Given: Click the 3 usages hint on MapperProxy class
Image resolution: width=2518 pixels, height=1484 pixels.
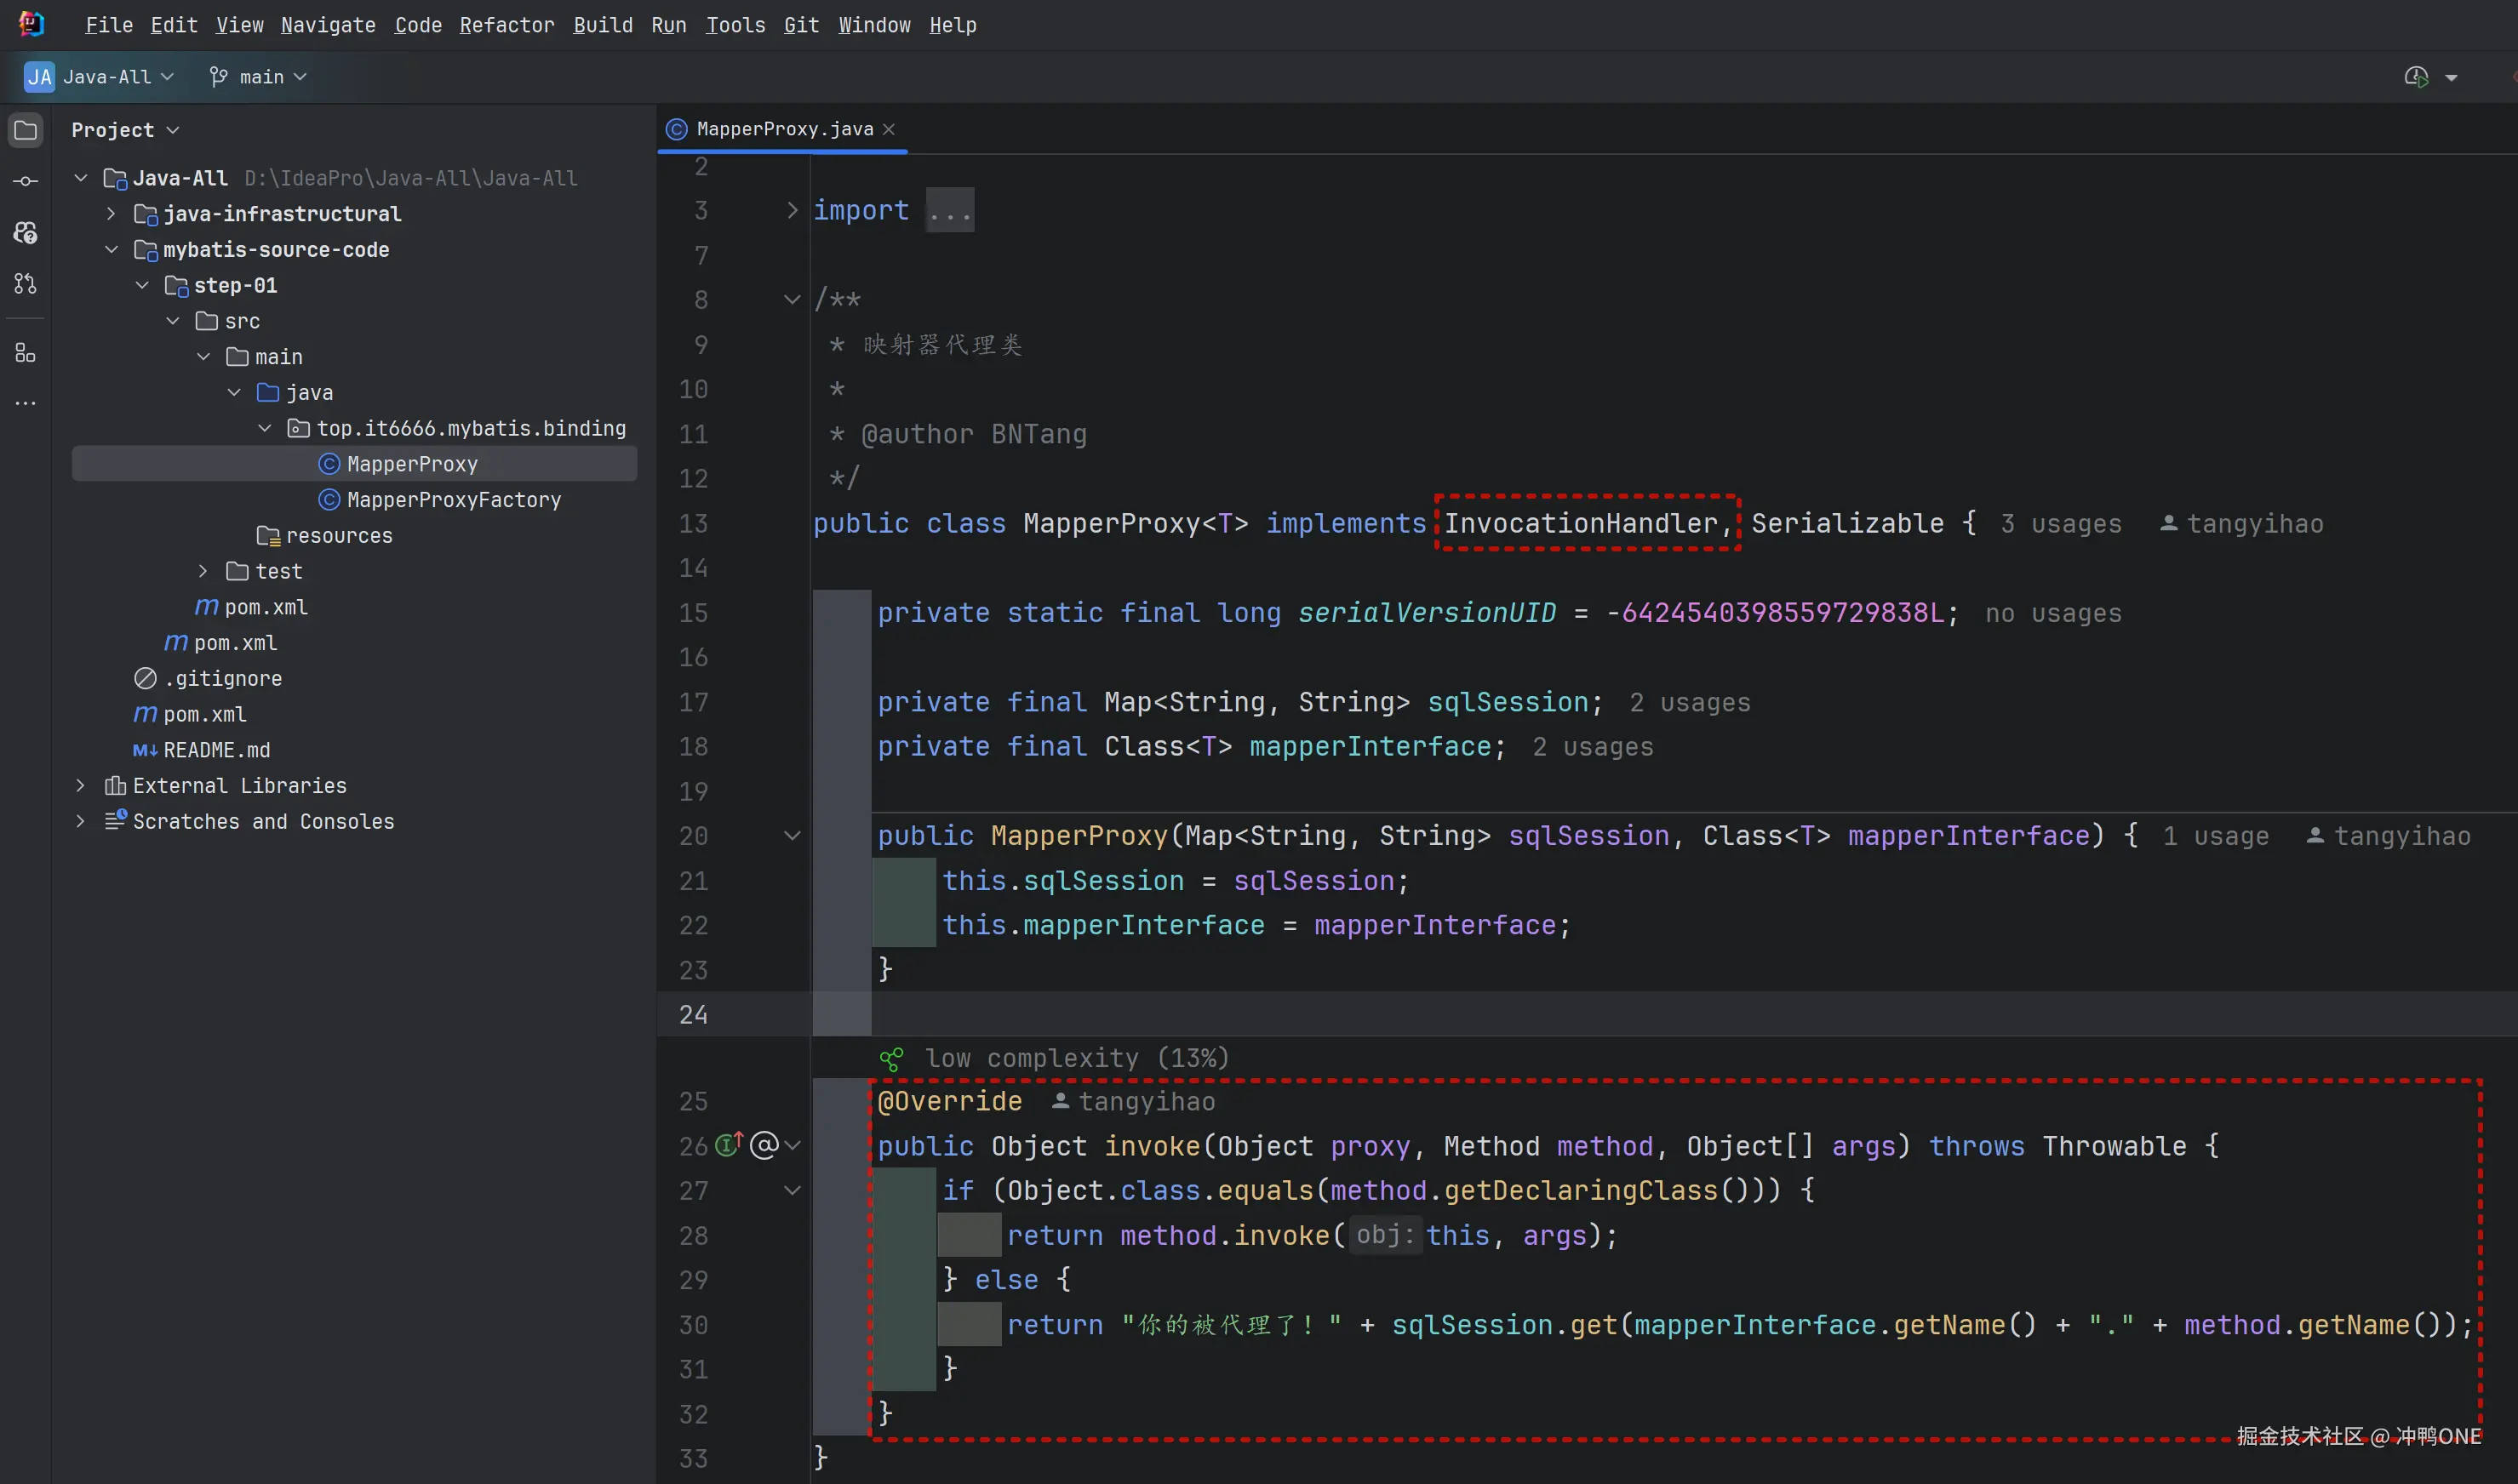Looking at the screenshot, I should pyautogui.click(x=2060, y=524).
